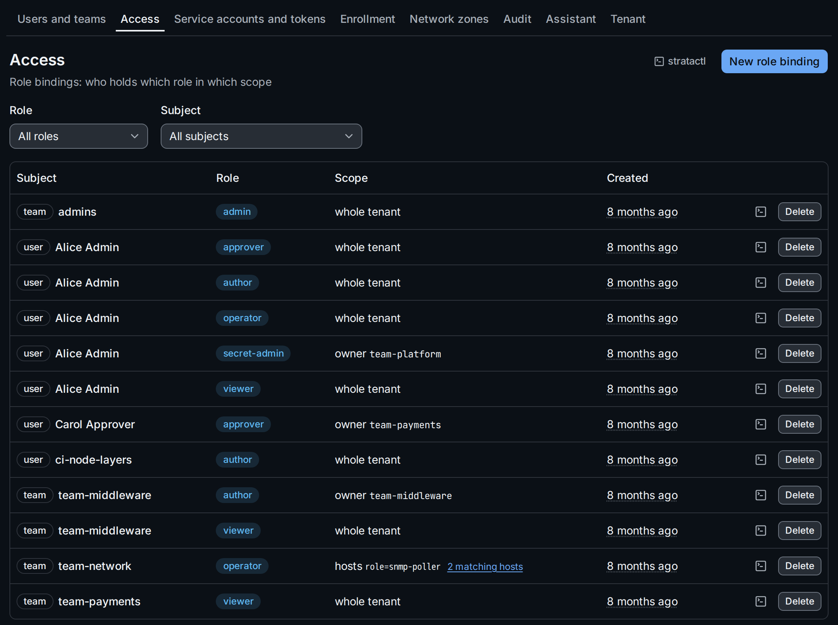Click terminal icon in team-payments viewer row

pos(760,601)
